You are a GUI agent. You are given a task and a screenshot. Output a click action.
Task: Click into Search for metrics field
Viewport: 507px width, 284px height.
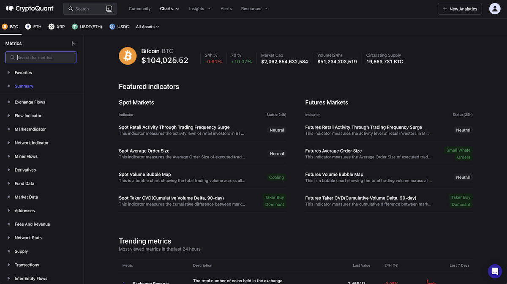click(x=41, y=57)
